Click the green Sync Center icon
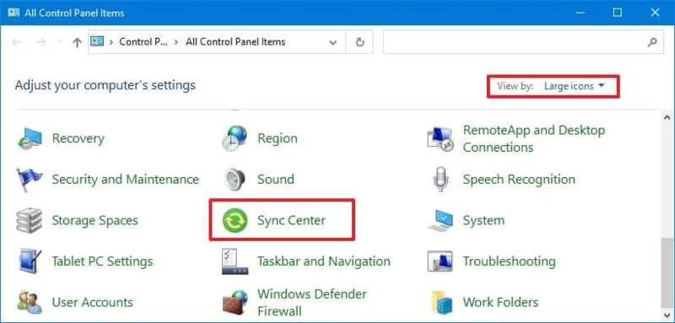This screenshot has width=675, height=323. click(235, 220)
